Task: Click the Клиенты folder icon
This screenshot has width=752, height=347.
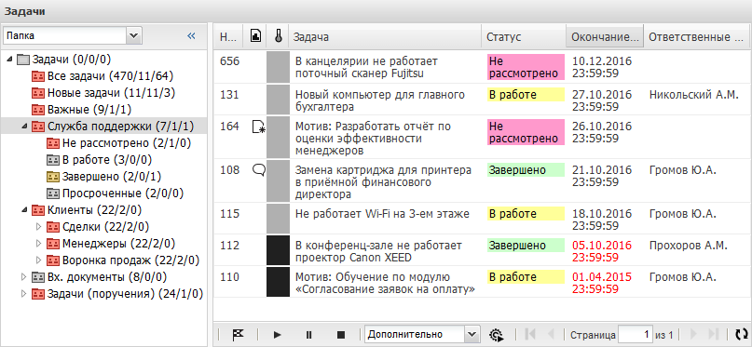Action: [x=38, y=210]
